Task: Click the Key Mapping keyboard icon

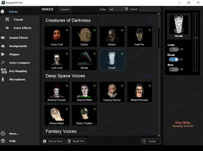Action: pos(4,71)
